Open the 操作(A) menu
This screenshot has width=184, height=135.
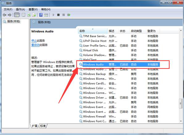[x=20, y=9]
